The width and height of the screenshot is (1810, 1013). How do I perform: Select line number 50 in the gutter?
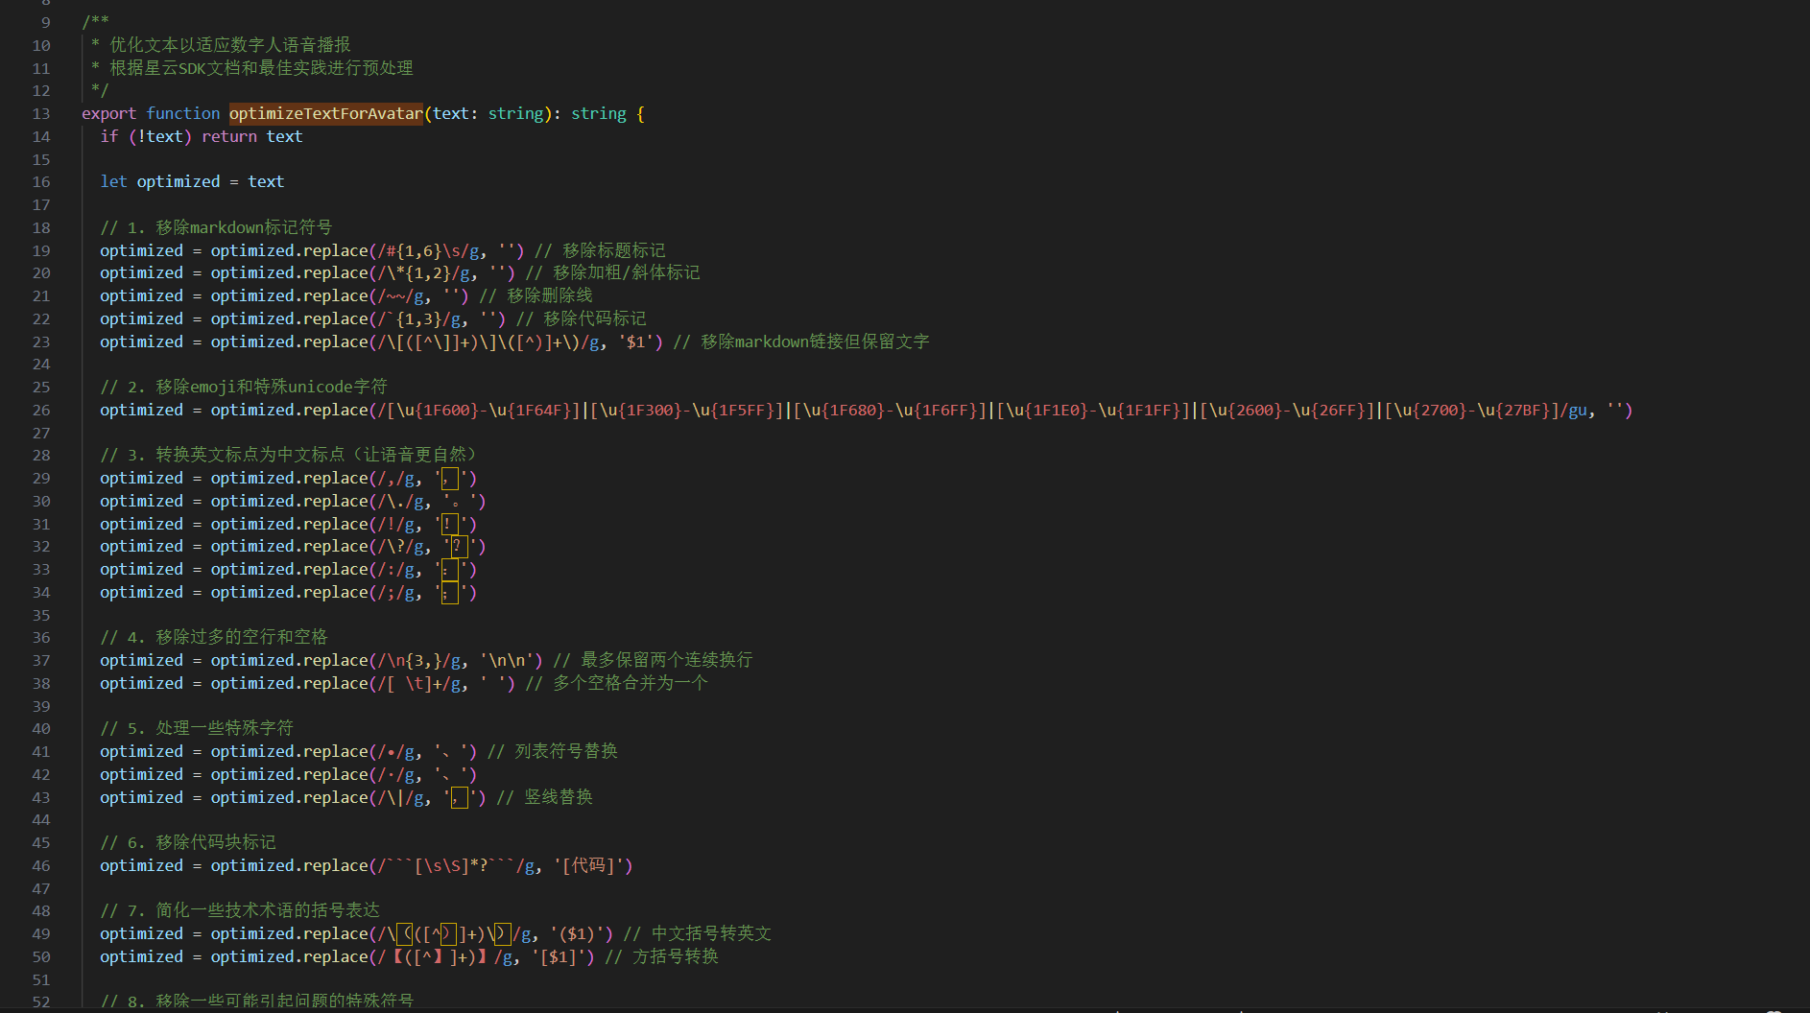point(41,956)
